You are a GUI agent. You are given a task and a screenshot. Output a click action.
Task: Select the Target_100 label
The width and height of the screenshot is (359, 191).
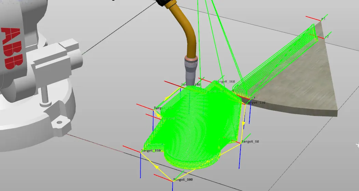[183, 179]
